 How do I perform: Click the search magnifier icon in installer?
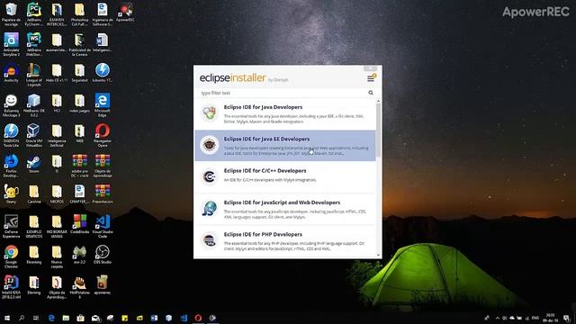coord(371,93)
